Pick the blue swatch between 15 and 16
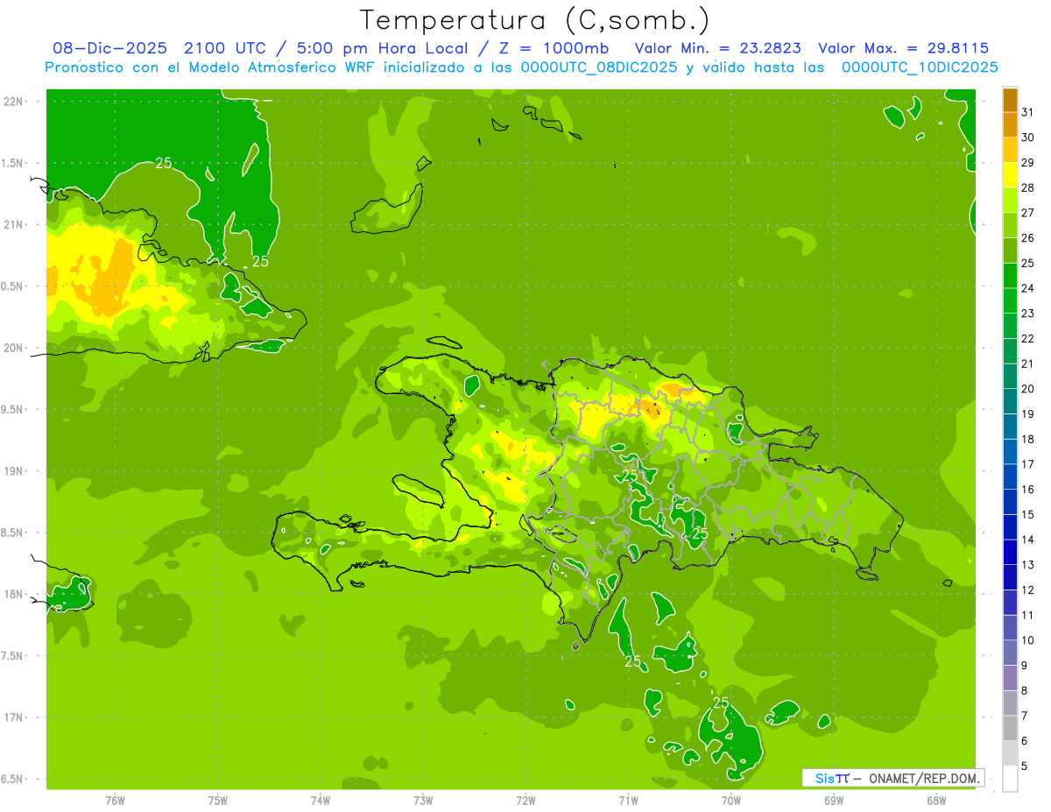The width and height of the screenshot is (1051, 812). coord(1010,502)
